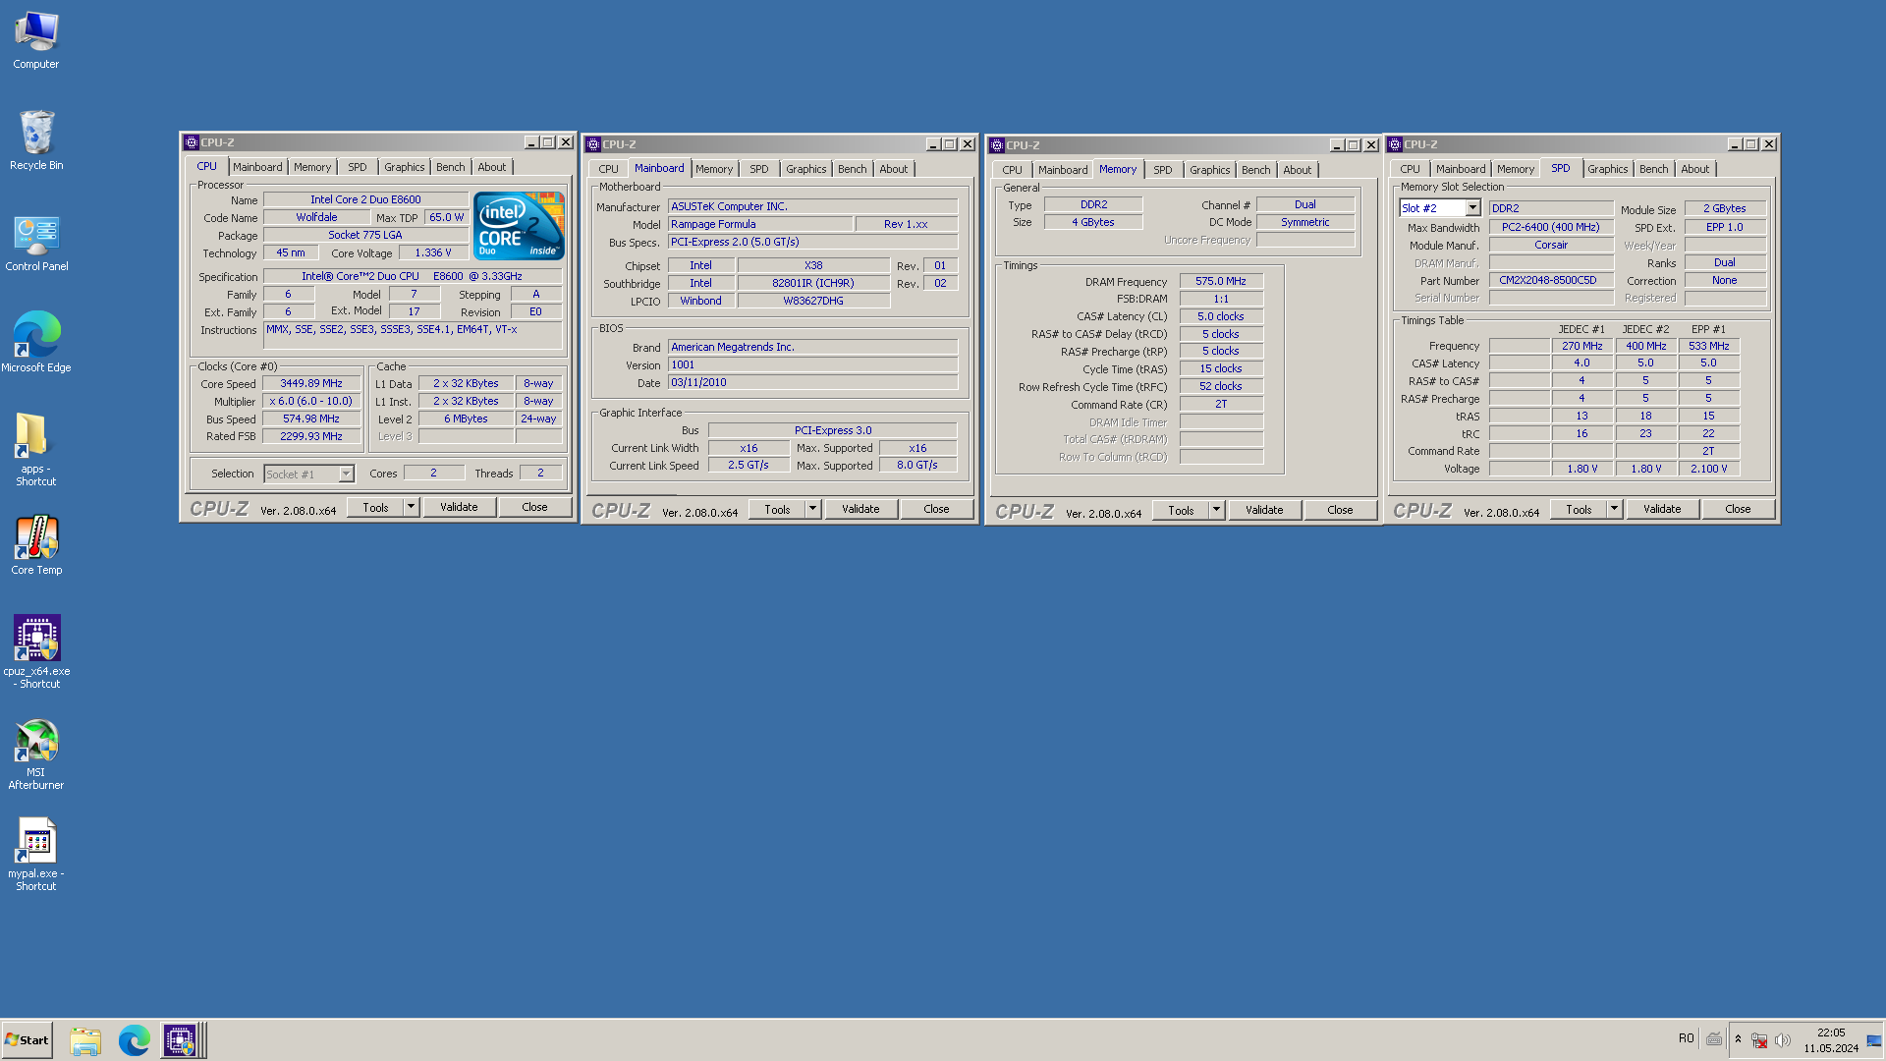The width and height of the screenshot is (1886, 1061).
Task: Click Tools button in Memory window
Action: pyautogui.click(x=1181, y=510)
